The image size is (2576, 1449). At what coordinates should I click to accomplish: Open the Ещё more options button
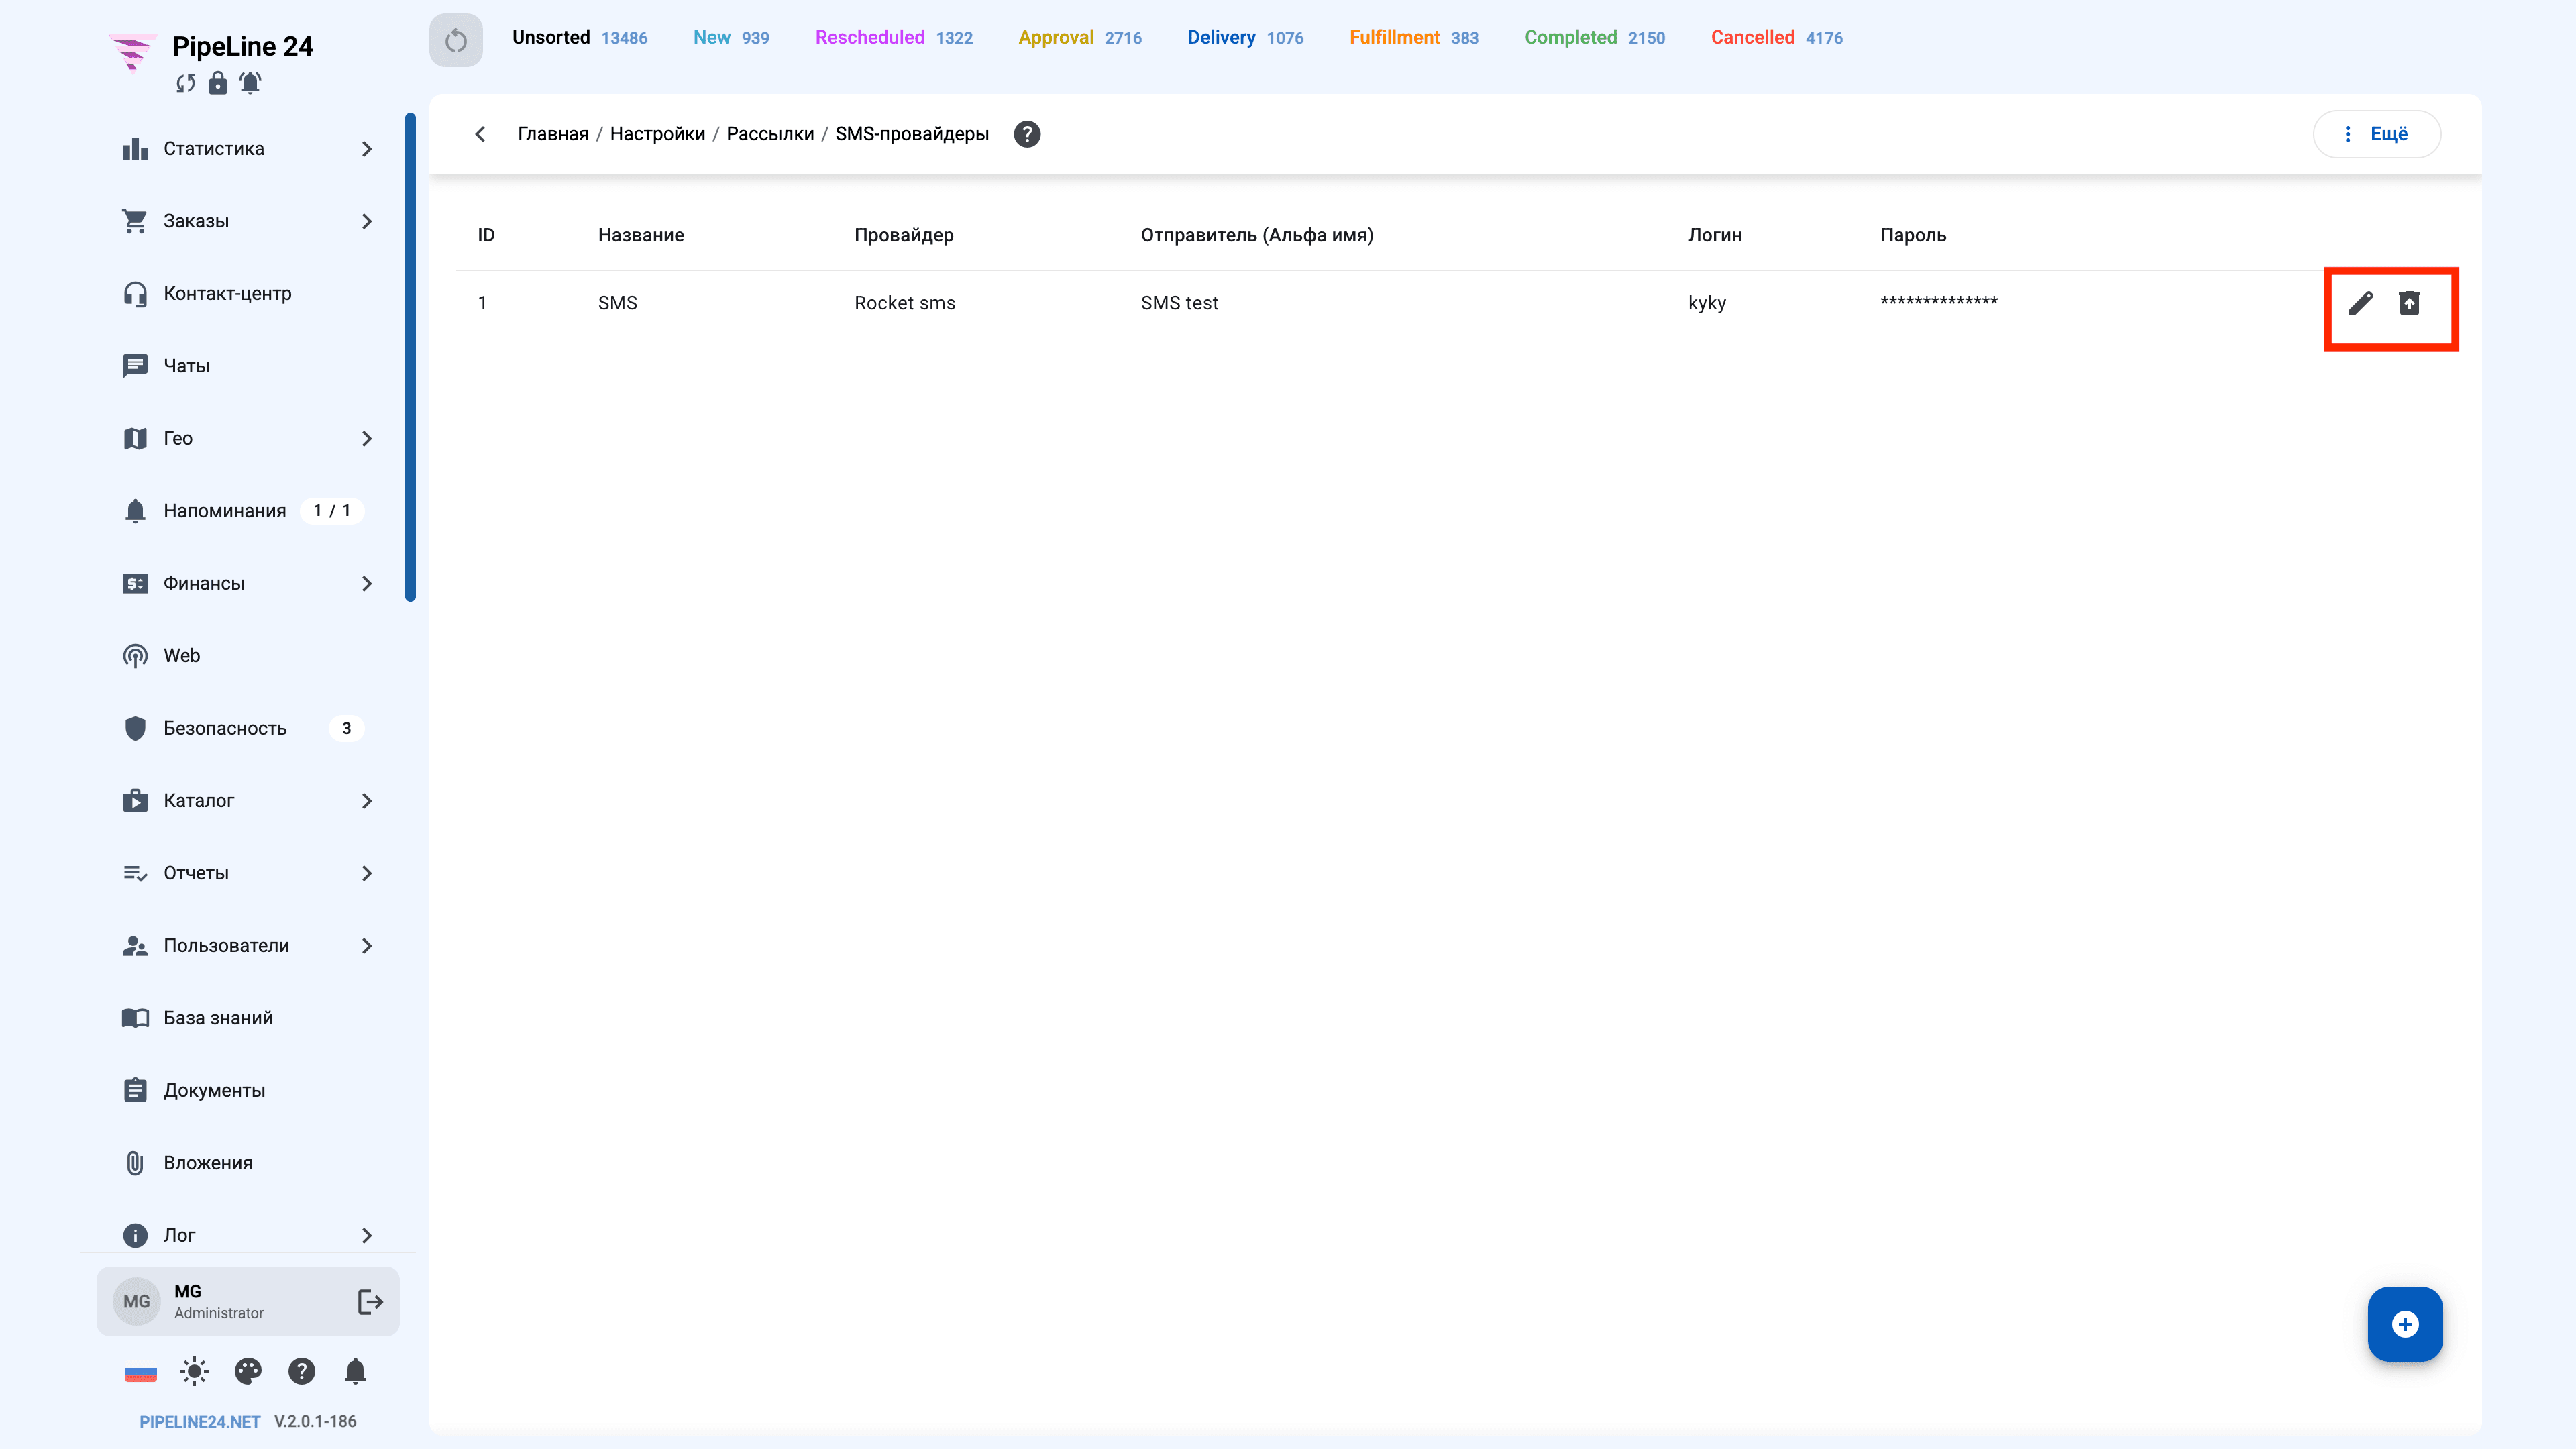click(x=2376, y=134)
